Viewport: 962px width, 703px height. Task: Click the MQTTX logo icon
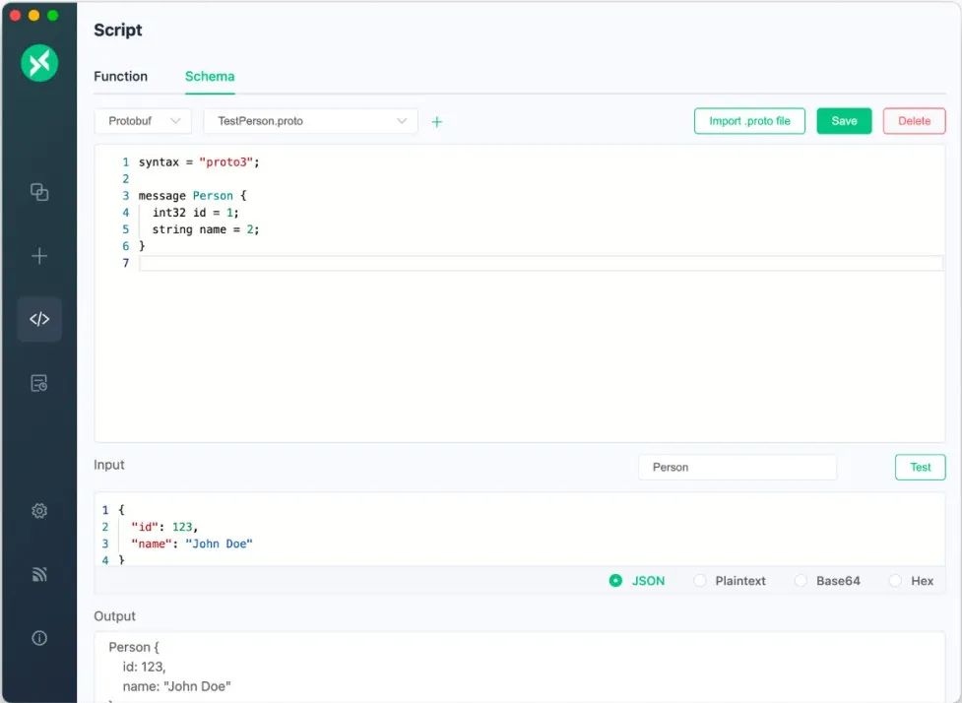[39, 63]
